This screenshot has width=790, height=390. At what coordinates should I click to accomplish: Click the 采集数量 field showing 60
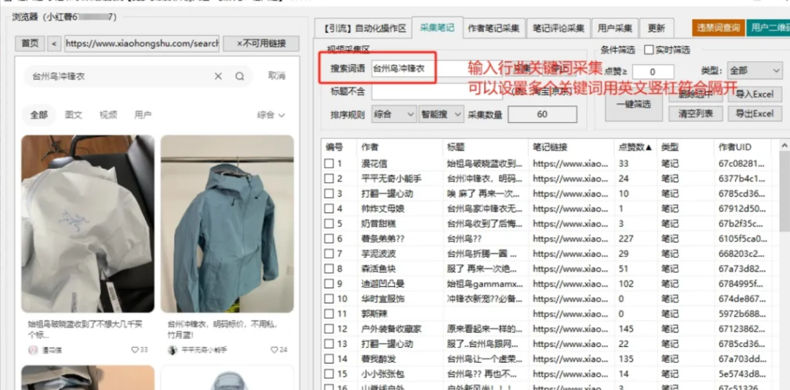click(x=542, y=114)
